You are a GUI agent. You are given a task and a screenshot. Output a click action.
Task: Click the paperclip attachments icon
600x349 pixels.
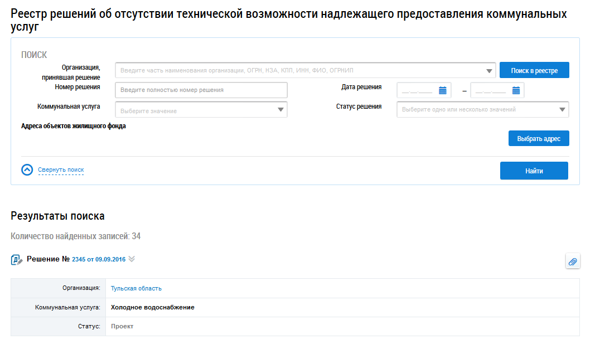[x=573, y=261]
